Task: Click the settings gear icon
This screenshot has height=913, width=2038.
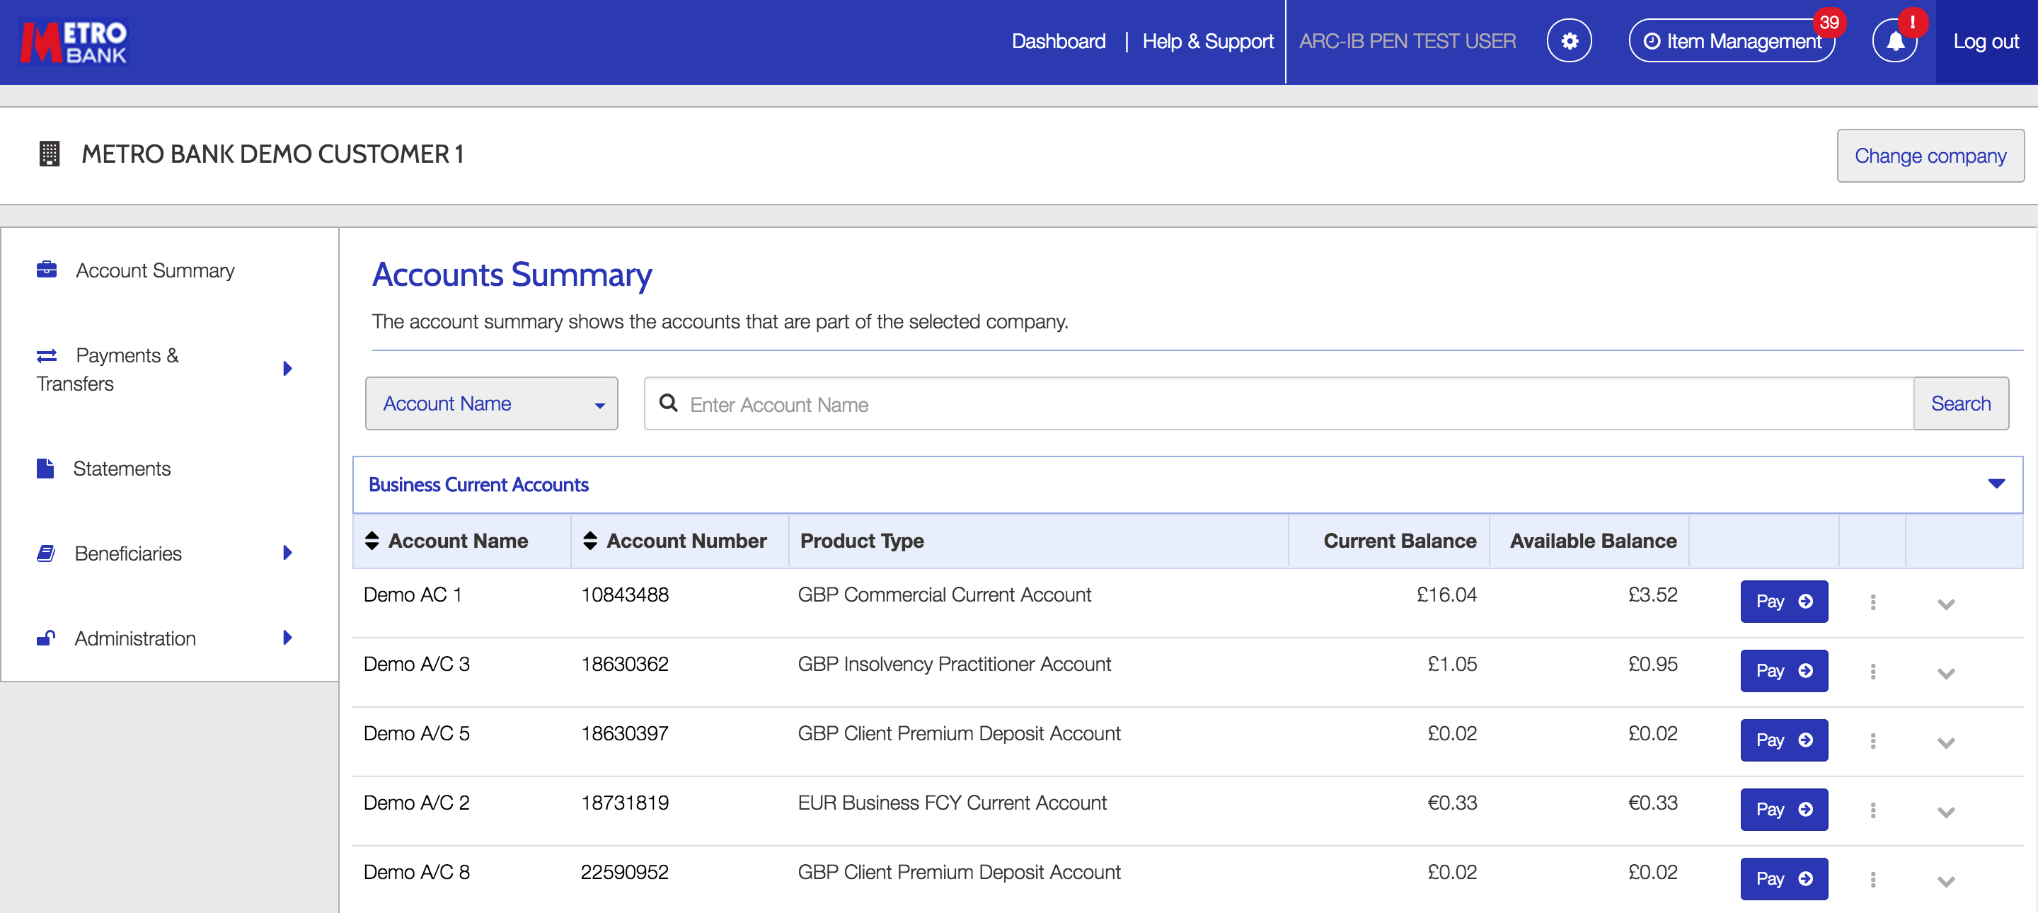Action: pyautogui.click(x=1570, y=42)
